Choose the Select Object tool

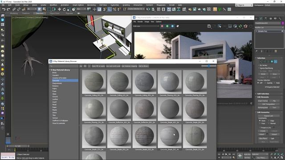[39, 9]
